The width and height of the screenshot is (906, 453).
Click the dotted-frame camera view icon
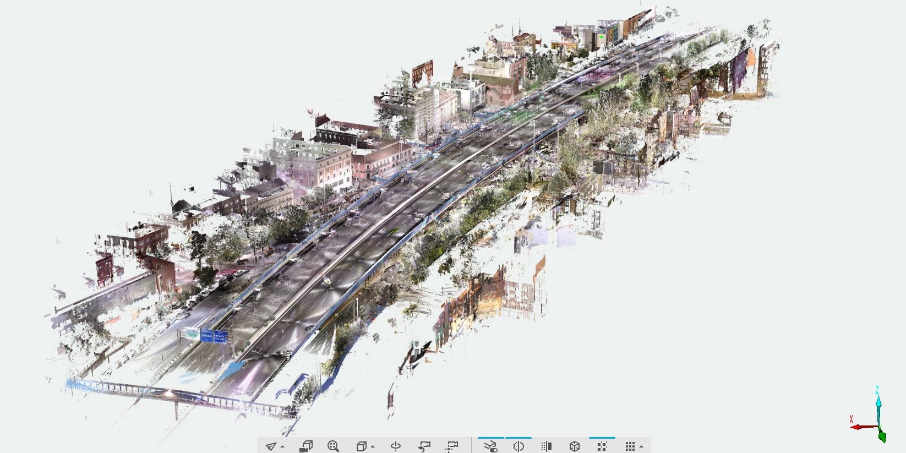pyautogui.click(x=452, y=446)
